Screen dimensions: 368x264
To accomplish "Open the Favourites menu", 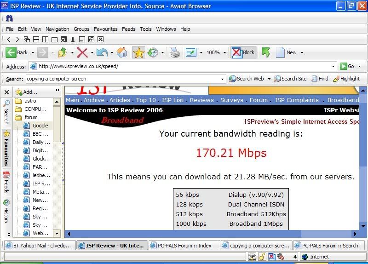I will tap(106, 29).
